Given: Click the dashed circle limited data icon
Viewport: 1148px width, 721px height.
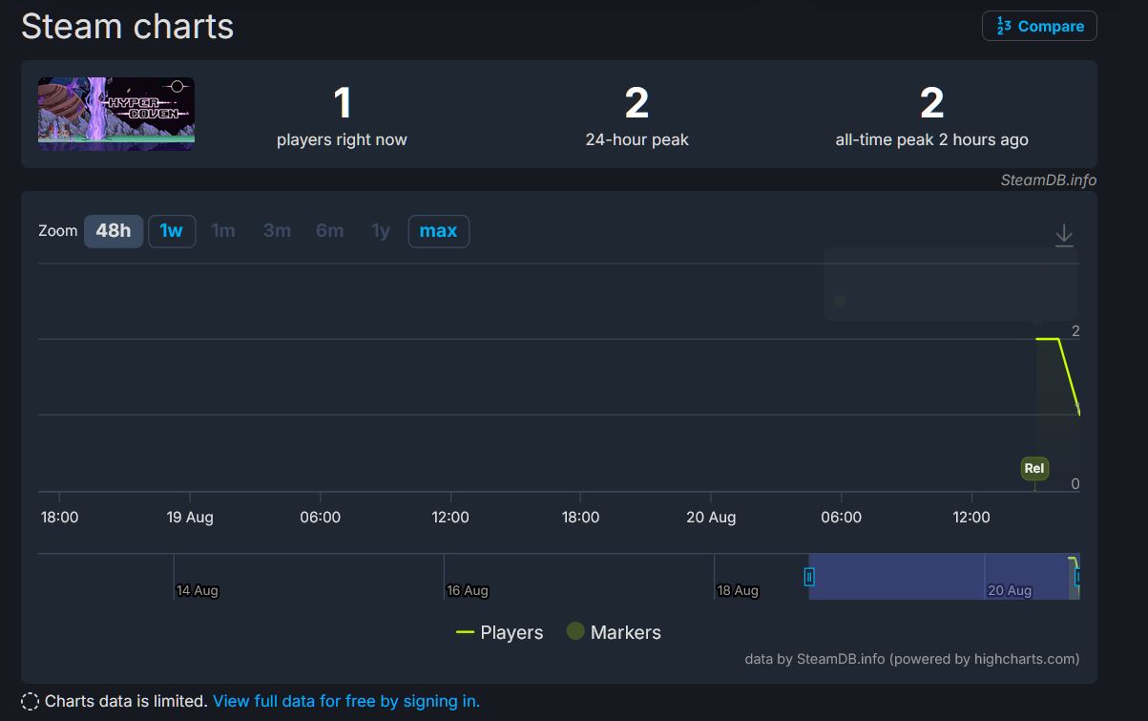Looking at the screenshot, I should coord(30,702).
